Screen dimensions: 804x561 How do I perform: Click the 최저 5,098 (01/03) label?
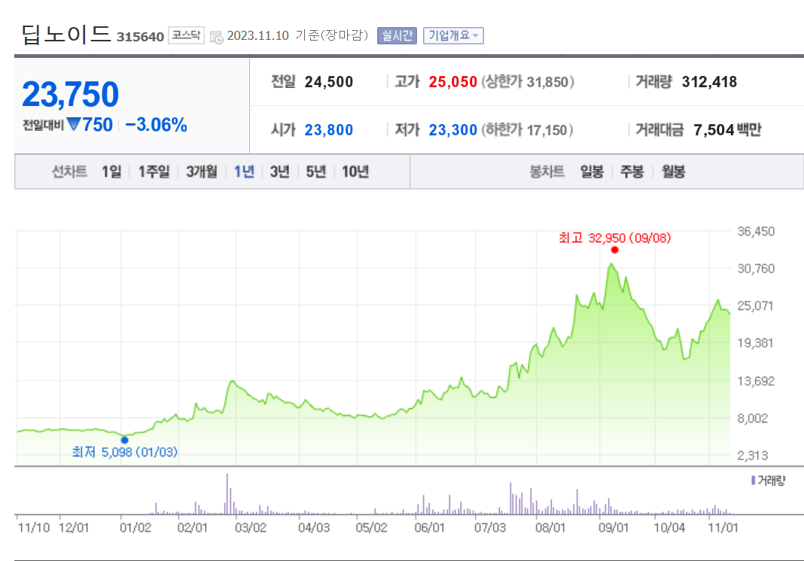coord(125,452)
